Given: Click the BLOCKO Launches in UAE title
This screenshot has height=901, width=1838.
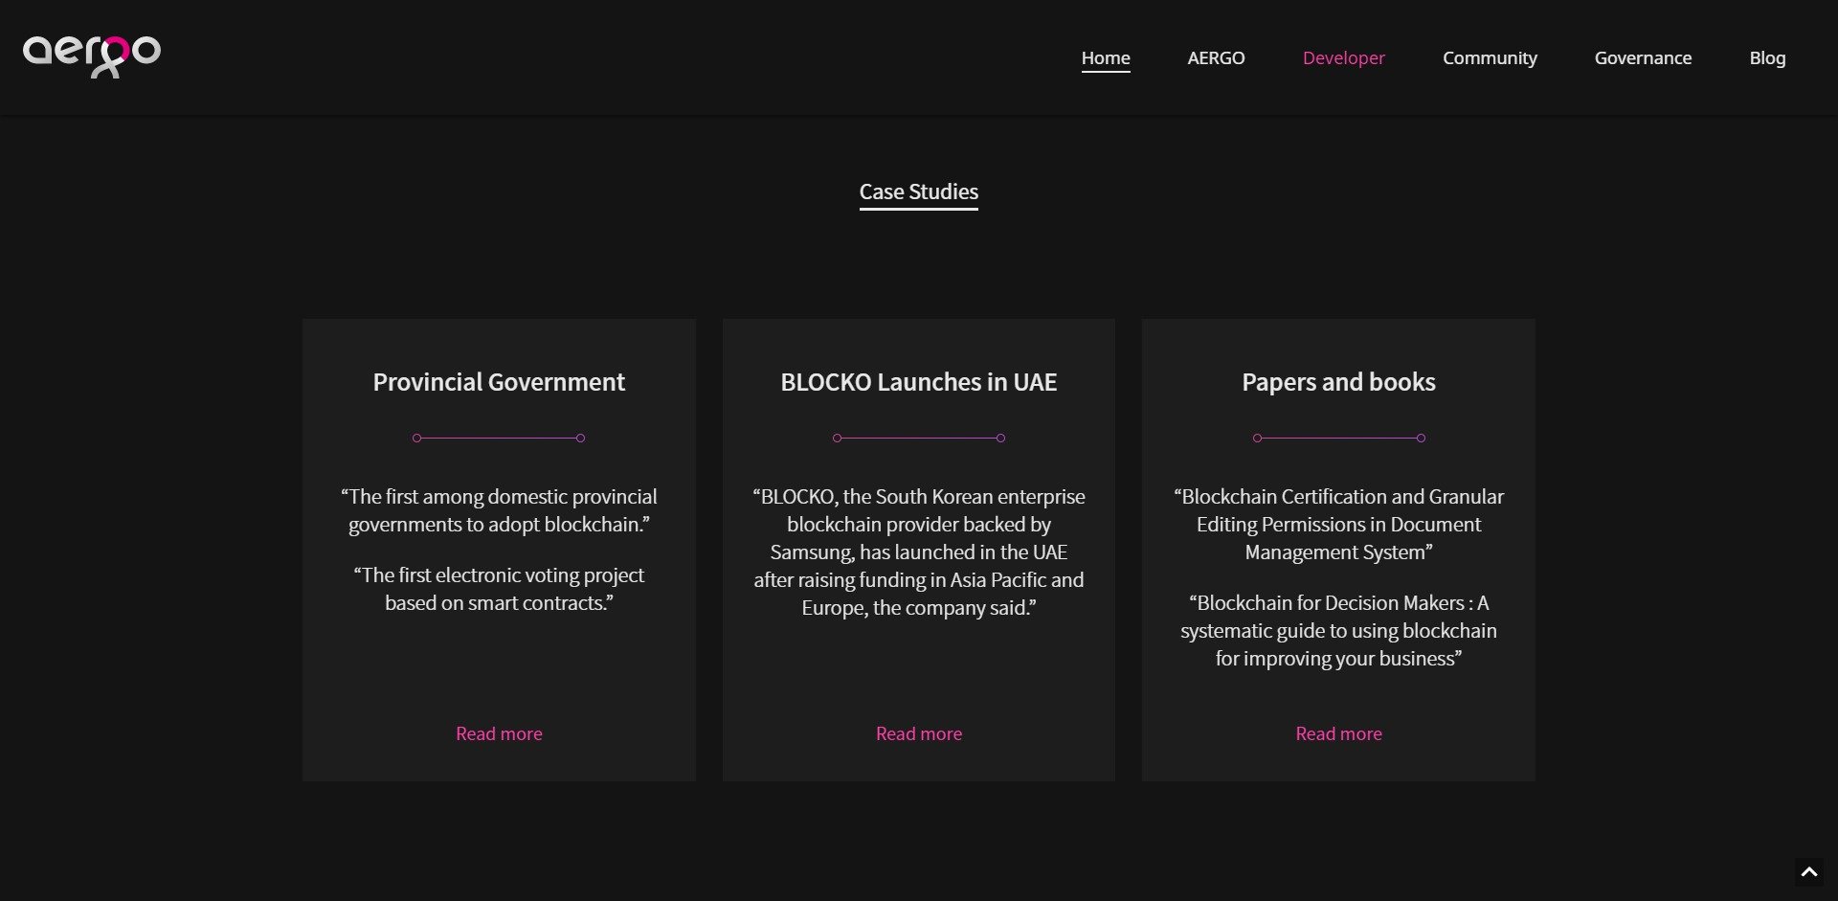Looking at the screenshot, I should pos(918,382).
